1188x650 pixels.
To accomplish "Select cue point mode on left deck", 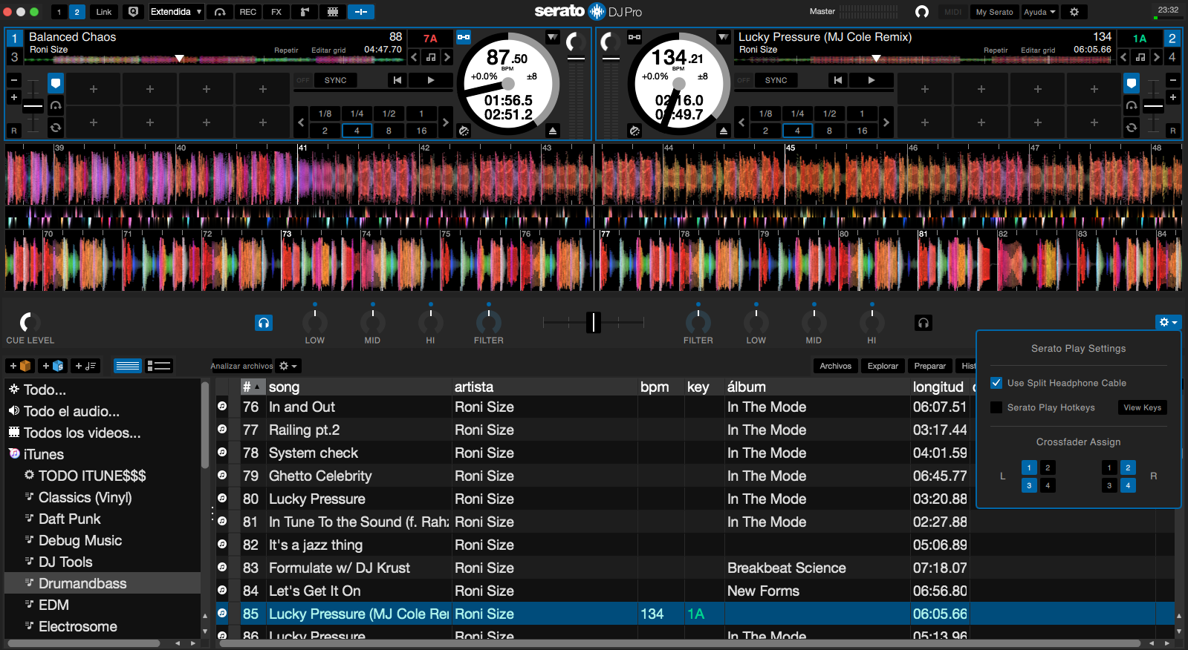I will tap(56, 82).
